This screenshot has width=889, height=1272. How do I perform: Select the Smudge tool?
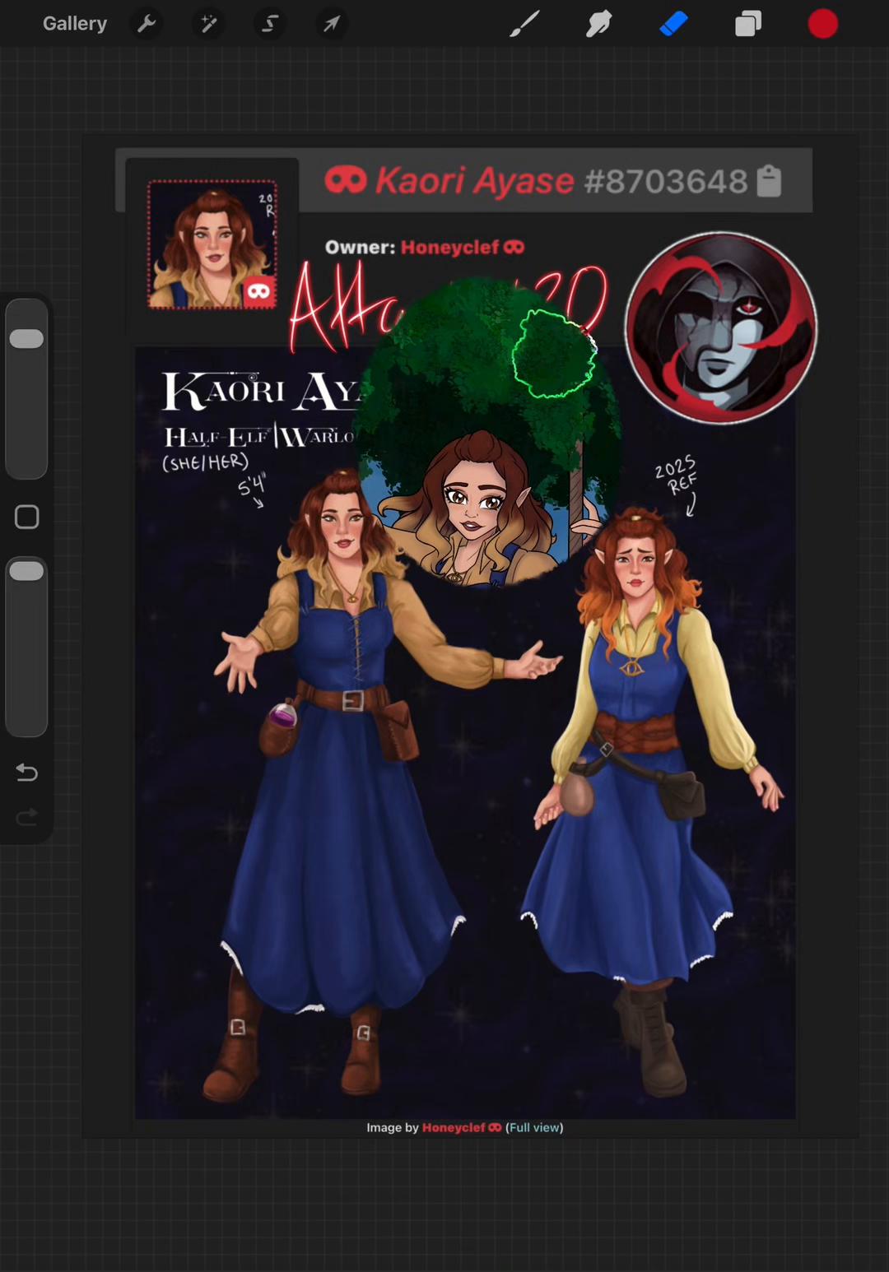pyautogui.click(x=598, y=24)
